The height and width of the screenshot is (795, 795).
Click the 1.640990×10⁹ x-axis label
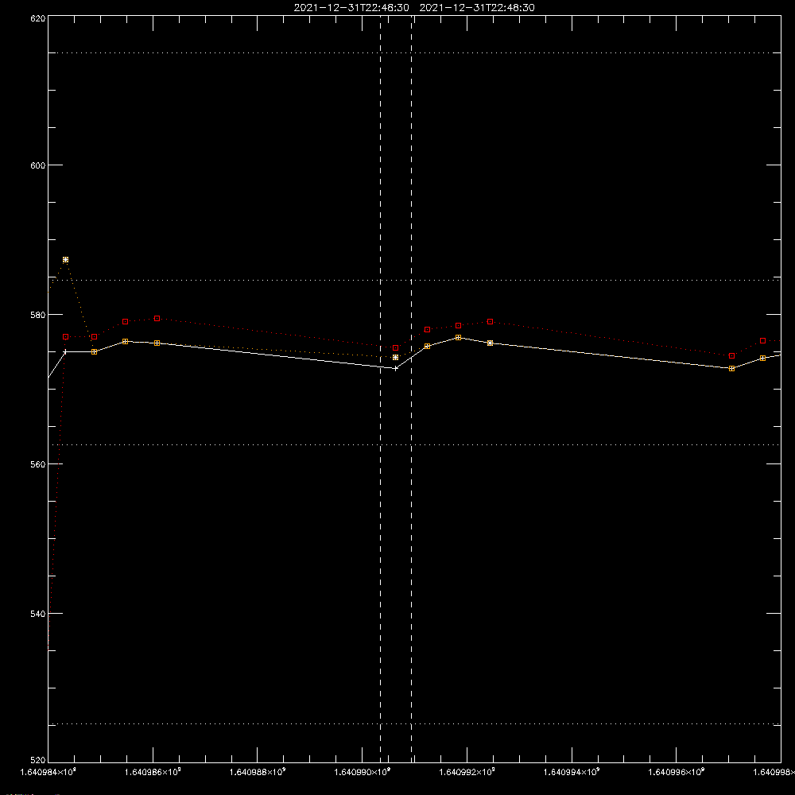pos(363,772)
